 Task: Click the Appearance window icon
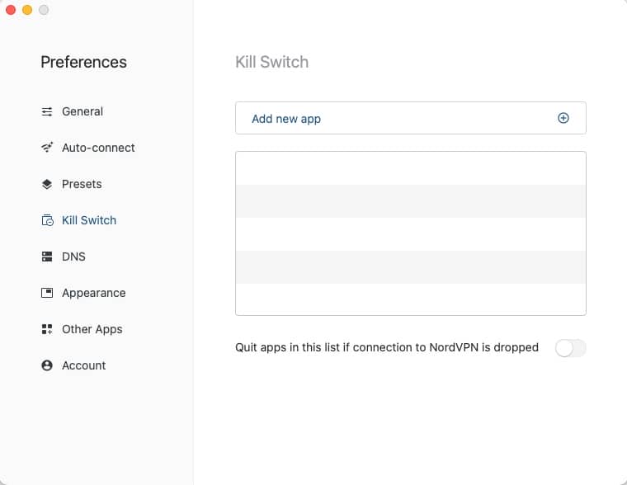47,293
